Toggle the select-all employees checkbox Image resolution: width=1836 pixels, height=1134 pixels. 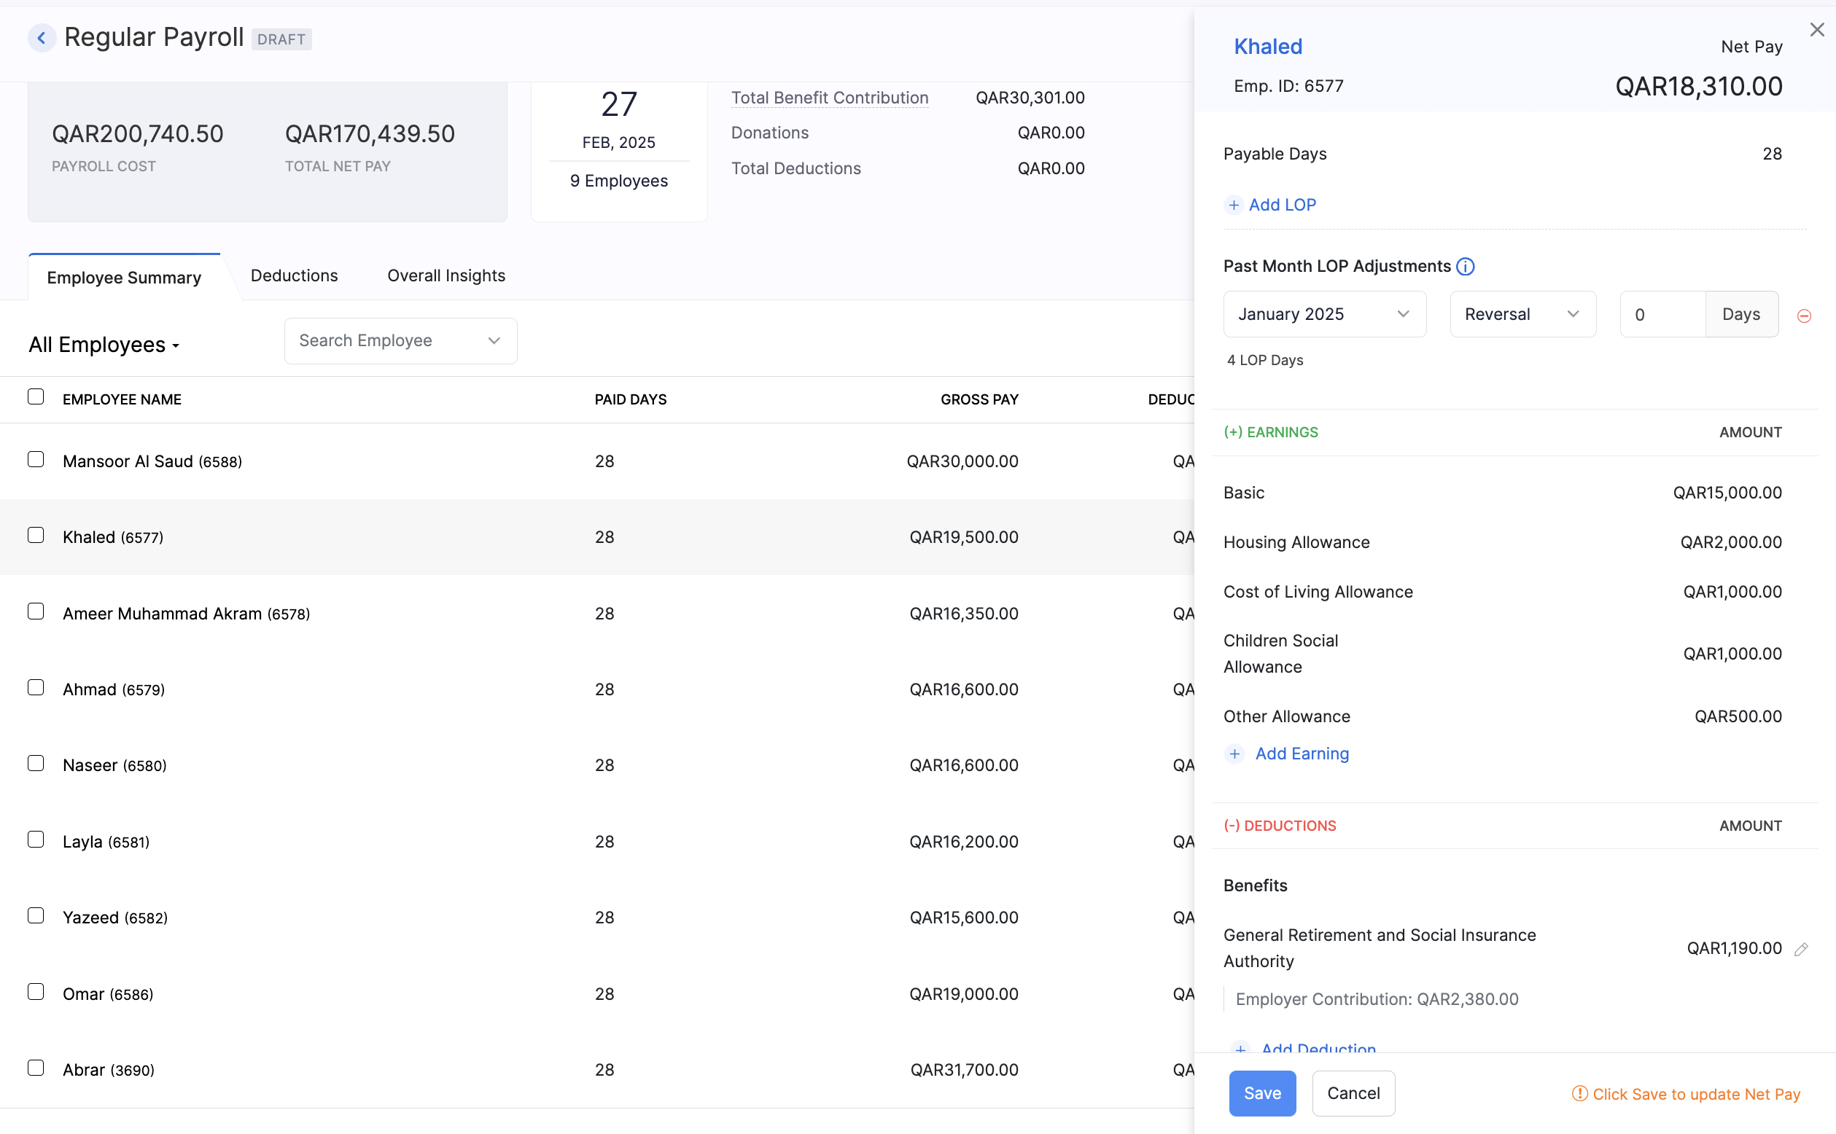[x=36, y=396]
